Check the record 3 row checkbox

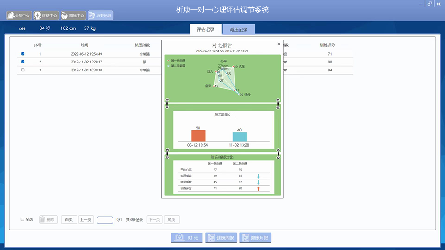pyautogui.click(x=23, y=70)
